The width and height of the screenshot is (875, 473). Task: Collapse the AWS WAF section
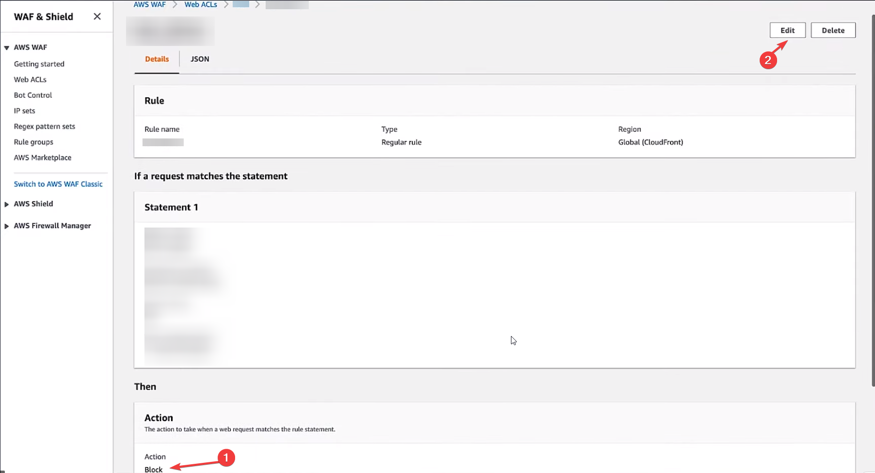[7, 47]
